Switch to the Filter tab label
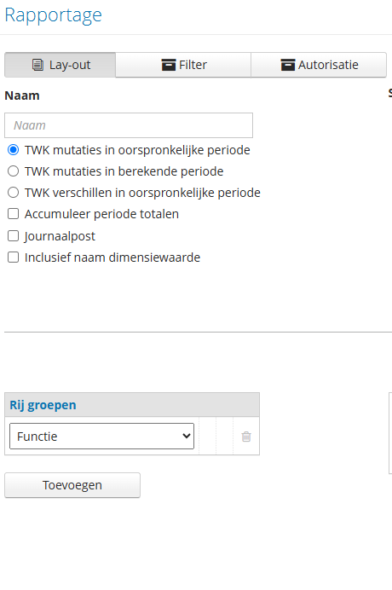 193,65
